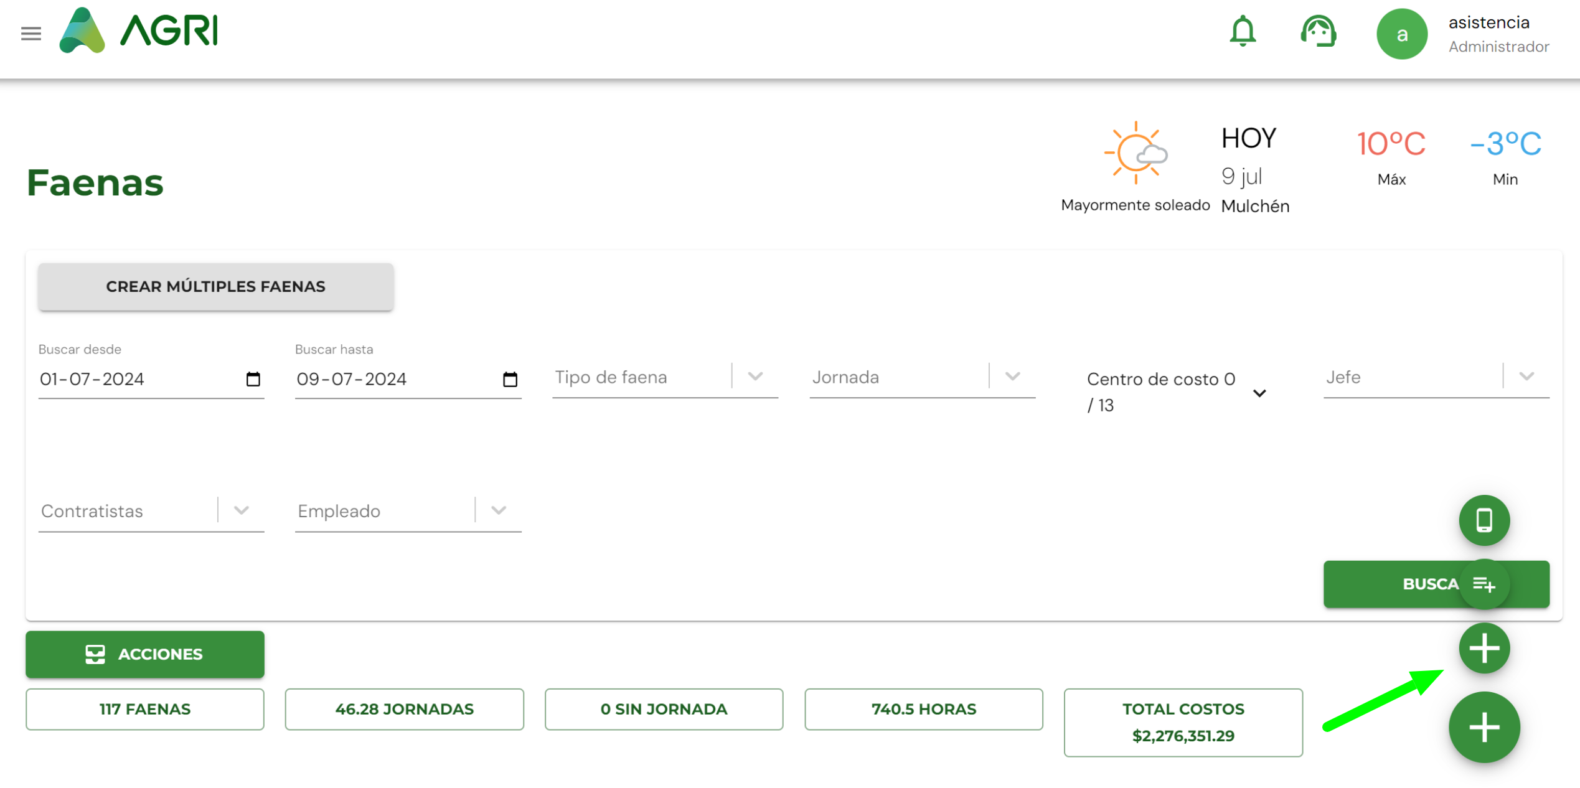The width and height of the screenshot is (1580, 788).
Task: Open the notifications bell
Action: click(1243, 32)
